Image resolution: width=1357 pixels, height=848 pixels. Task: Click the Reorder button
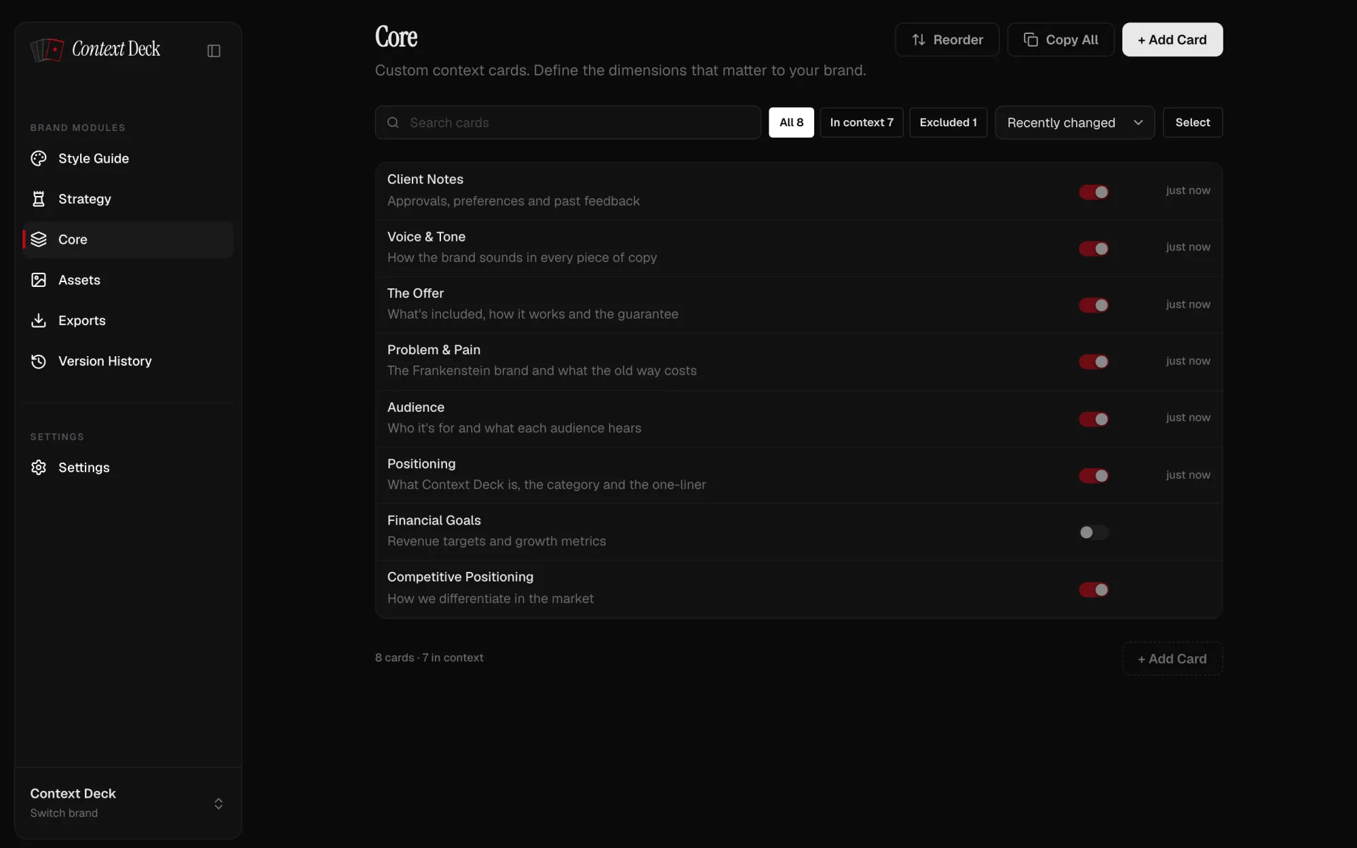click(947, 40)
